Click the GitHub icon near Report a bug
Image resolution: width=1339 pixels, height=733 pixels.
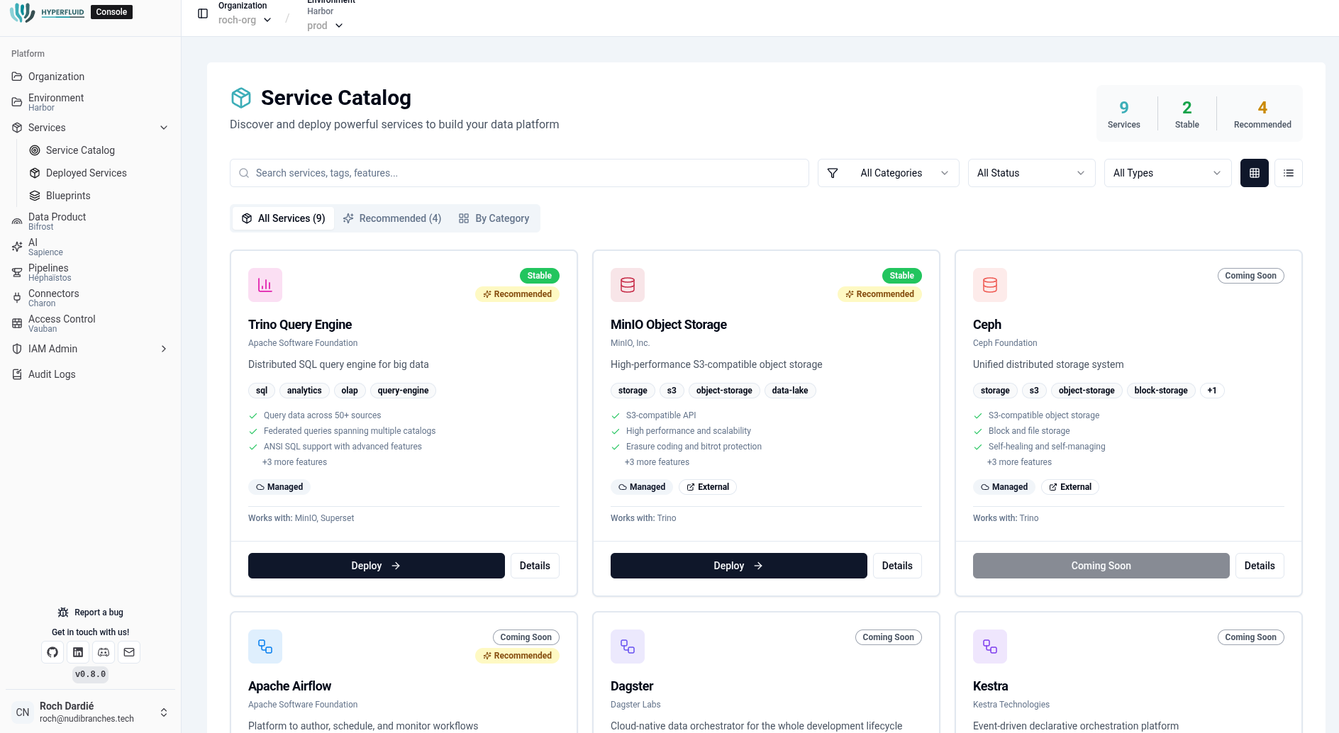tap(52, 651)
